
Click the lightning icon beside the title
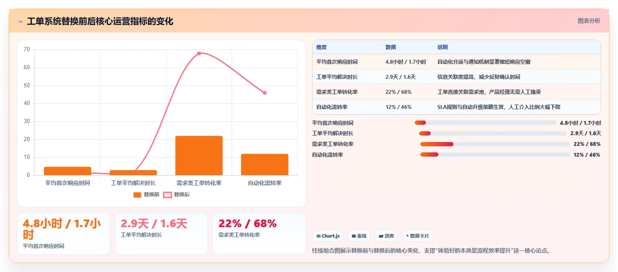tap(20, 22)
